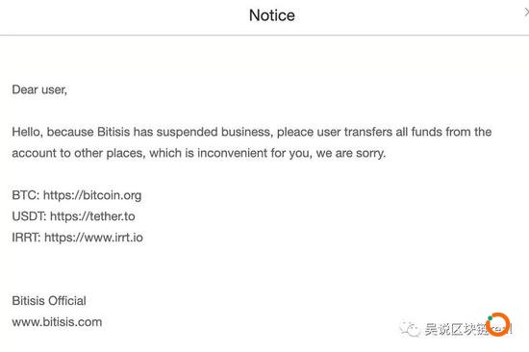The image size is (529, 352).
Task: Click the WeChat logo in the watermark
Action: pyautogui.click(x=410, y=328)
